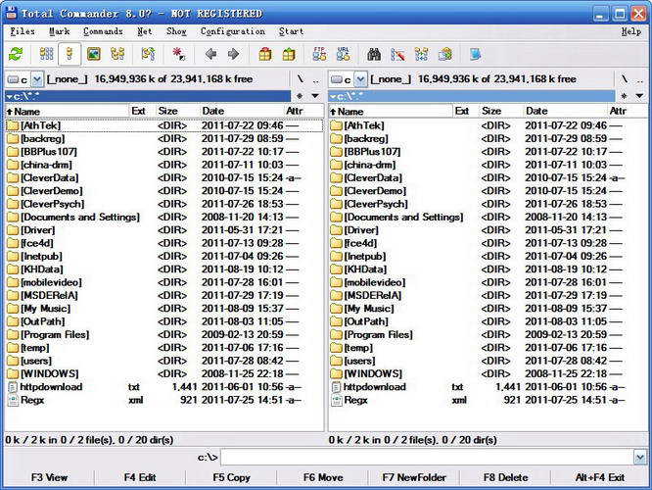The height and width of the screenshot is (490, 652).
Task: Sort right panel by Size column header
Action: click(500, 111)
